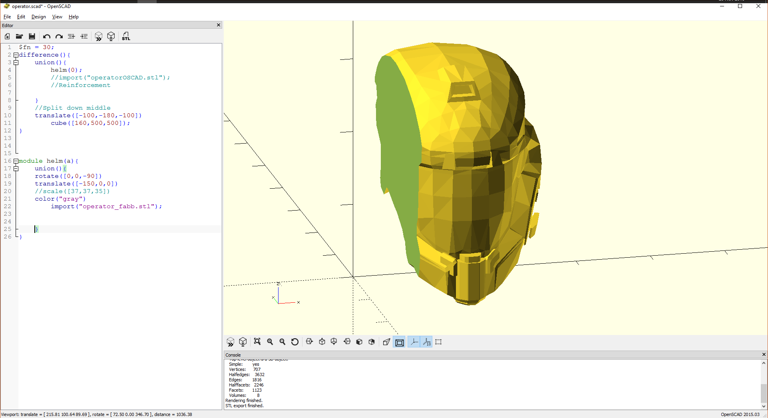This screenshot has height=418, width=768.
Task: Close the Editor panel
Action: [x=219, y=25]
